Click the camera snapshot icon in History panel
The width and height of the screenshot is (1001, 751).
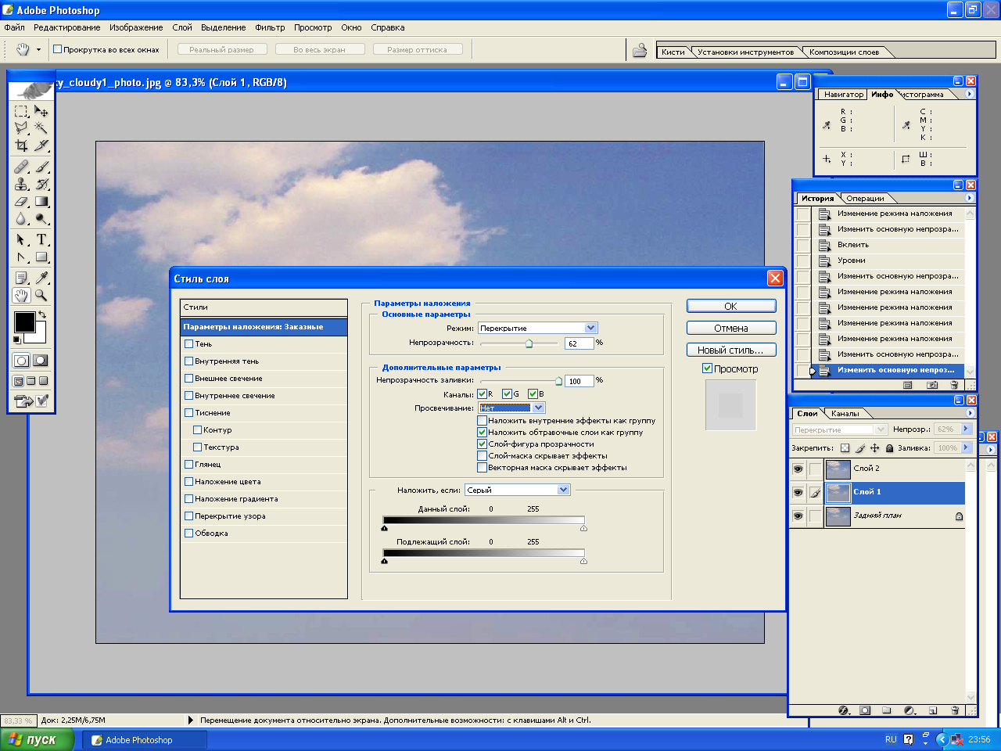(931, 385)
